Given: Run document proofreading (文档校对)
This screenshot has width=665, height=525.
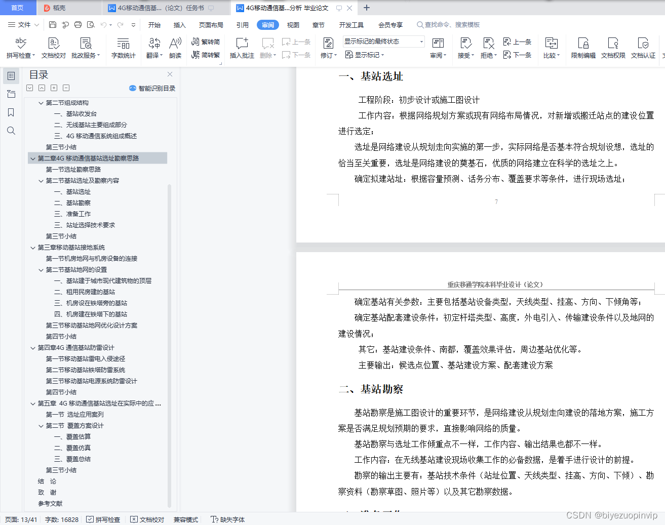Looking at the screenshot, I should (53, 48).
